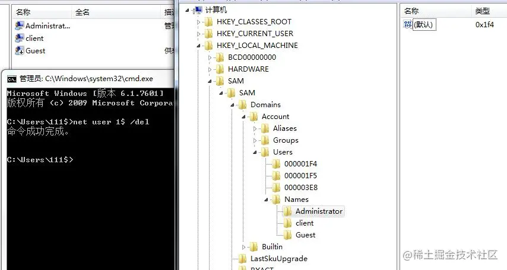Click the 000001F4 folder icon
The width and height of the screenshot is (507, 270).
point(277,164)
